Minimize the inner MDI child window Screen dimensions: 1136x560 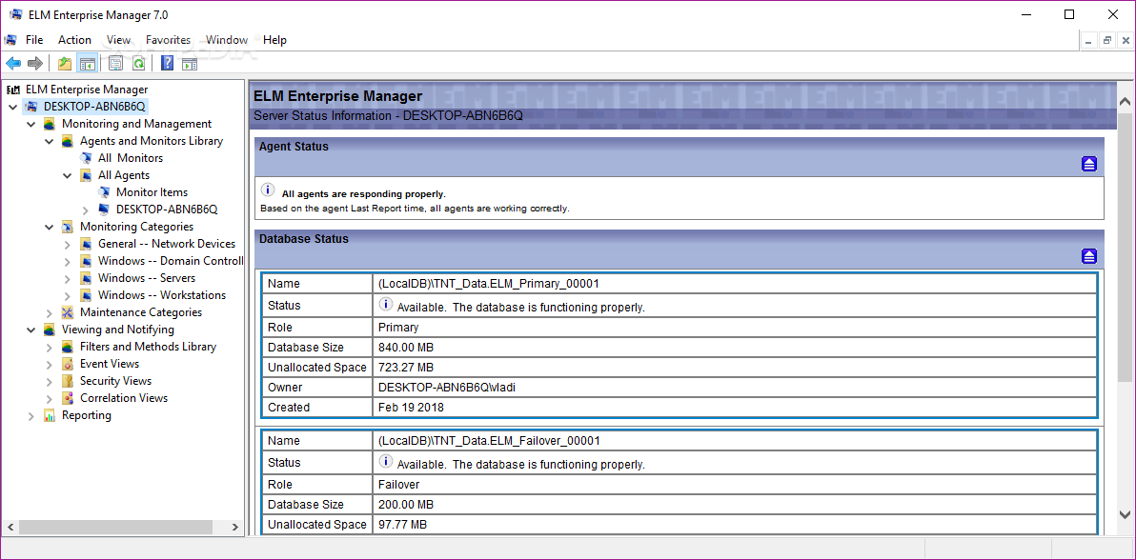tap(1089, 41)
